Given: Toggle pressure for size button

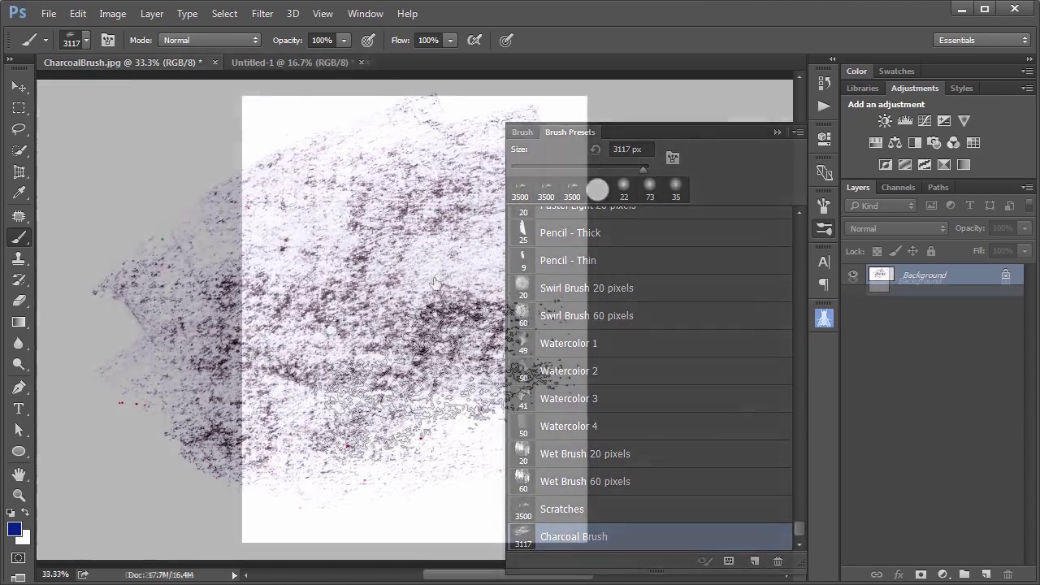Looking at the screenshot, I should click(506, 40).
